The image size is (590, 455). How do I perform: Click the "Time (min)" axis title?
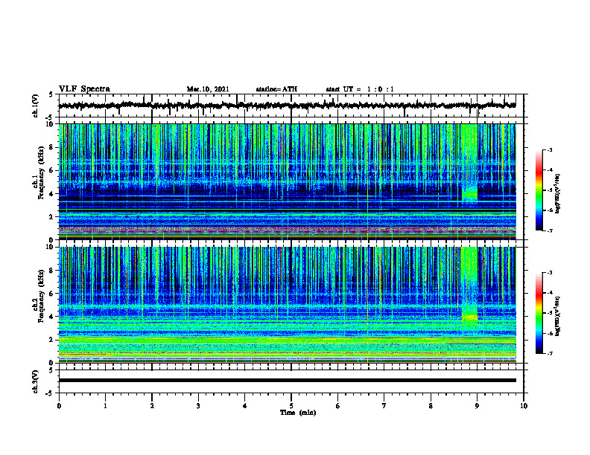(x=298, y=413)
